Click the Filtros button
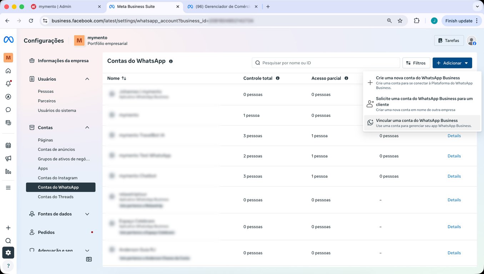This screenshot has height=274, width=484. pos(416,63)
